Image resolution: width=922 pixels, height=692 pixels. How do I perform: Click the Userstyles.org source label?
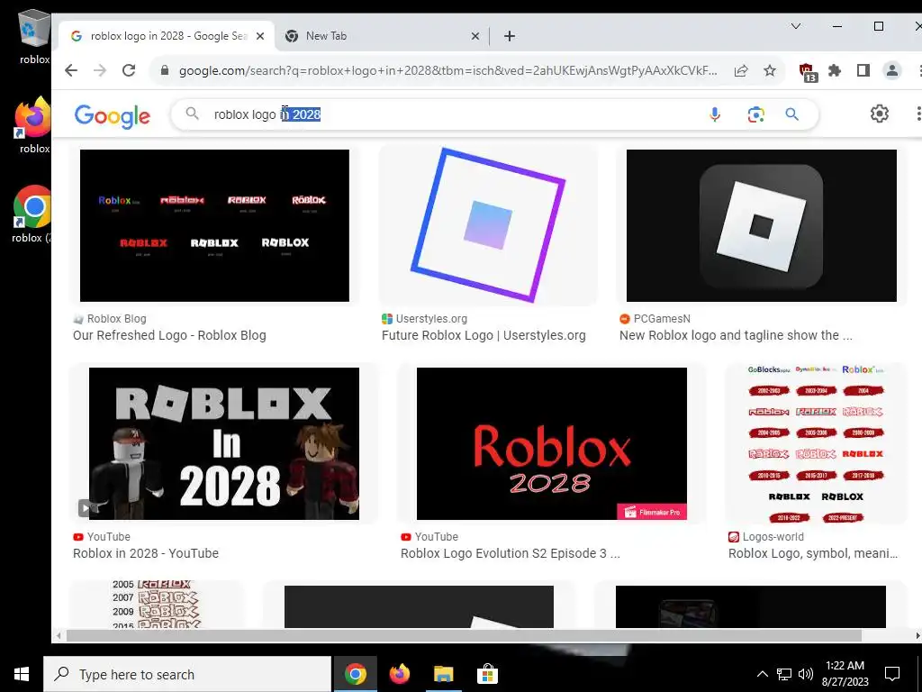tap(431, 319)
